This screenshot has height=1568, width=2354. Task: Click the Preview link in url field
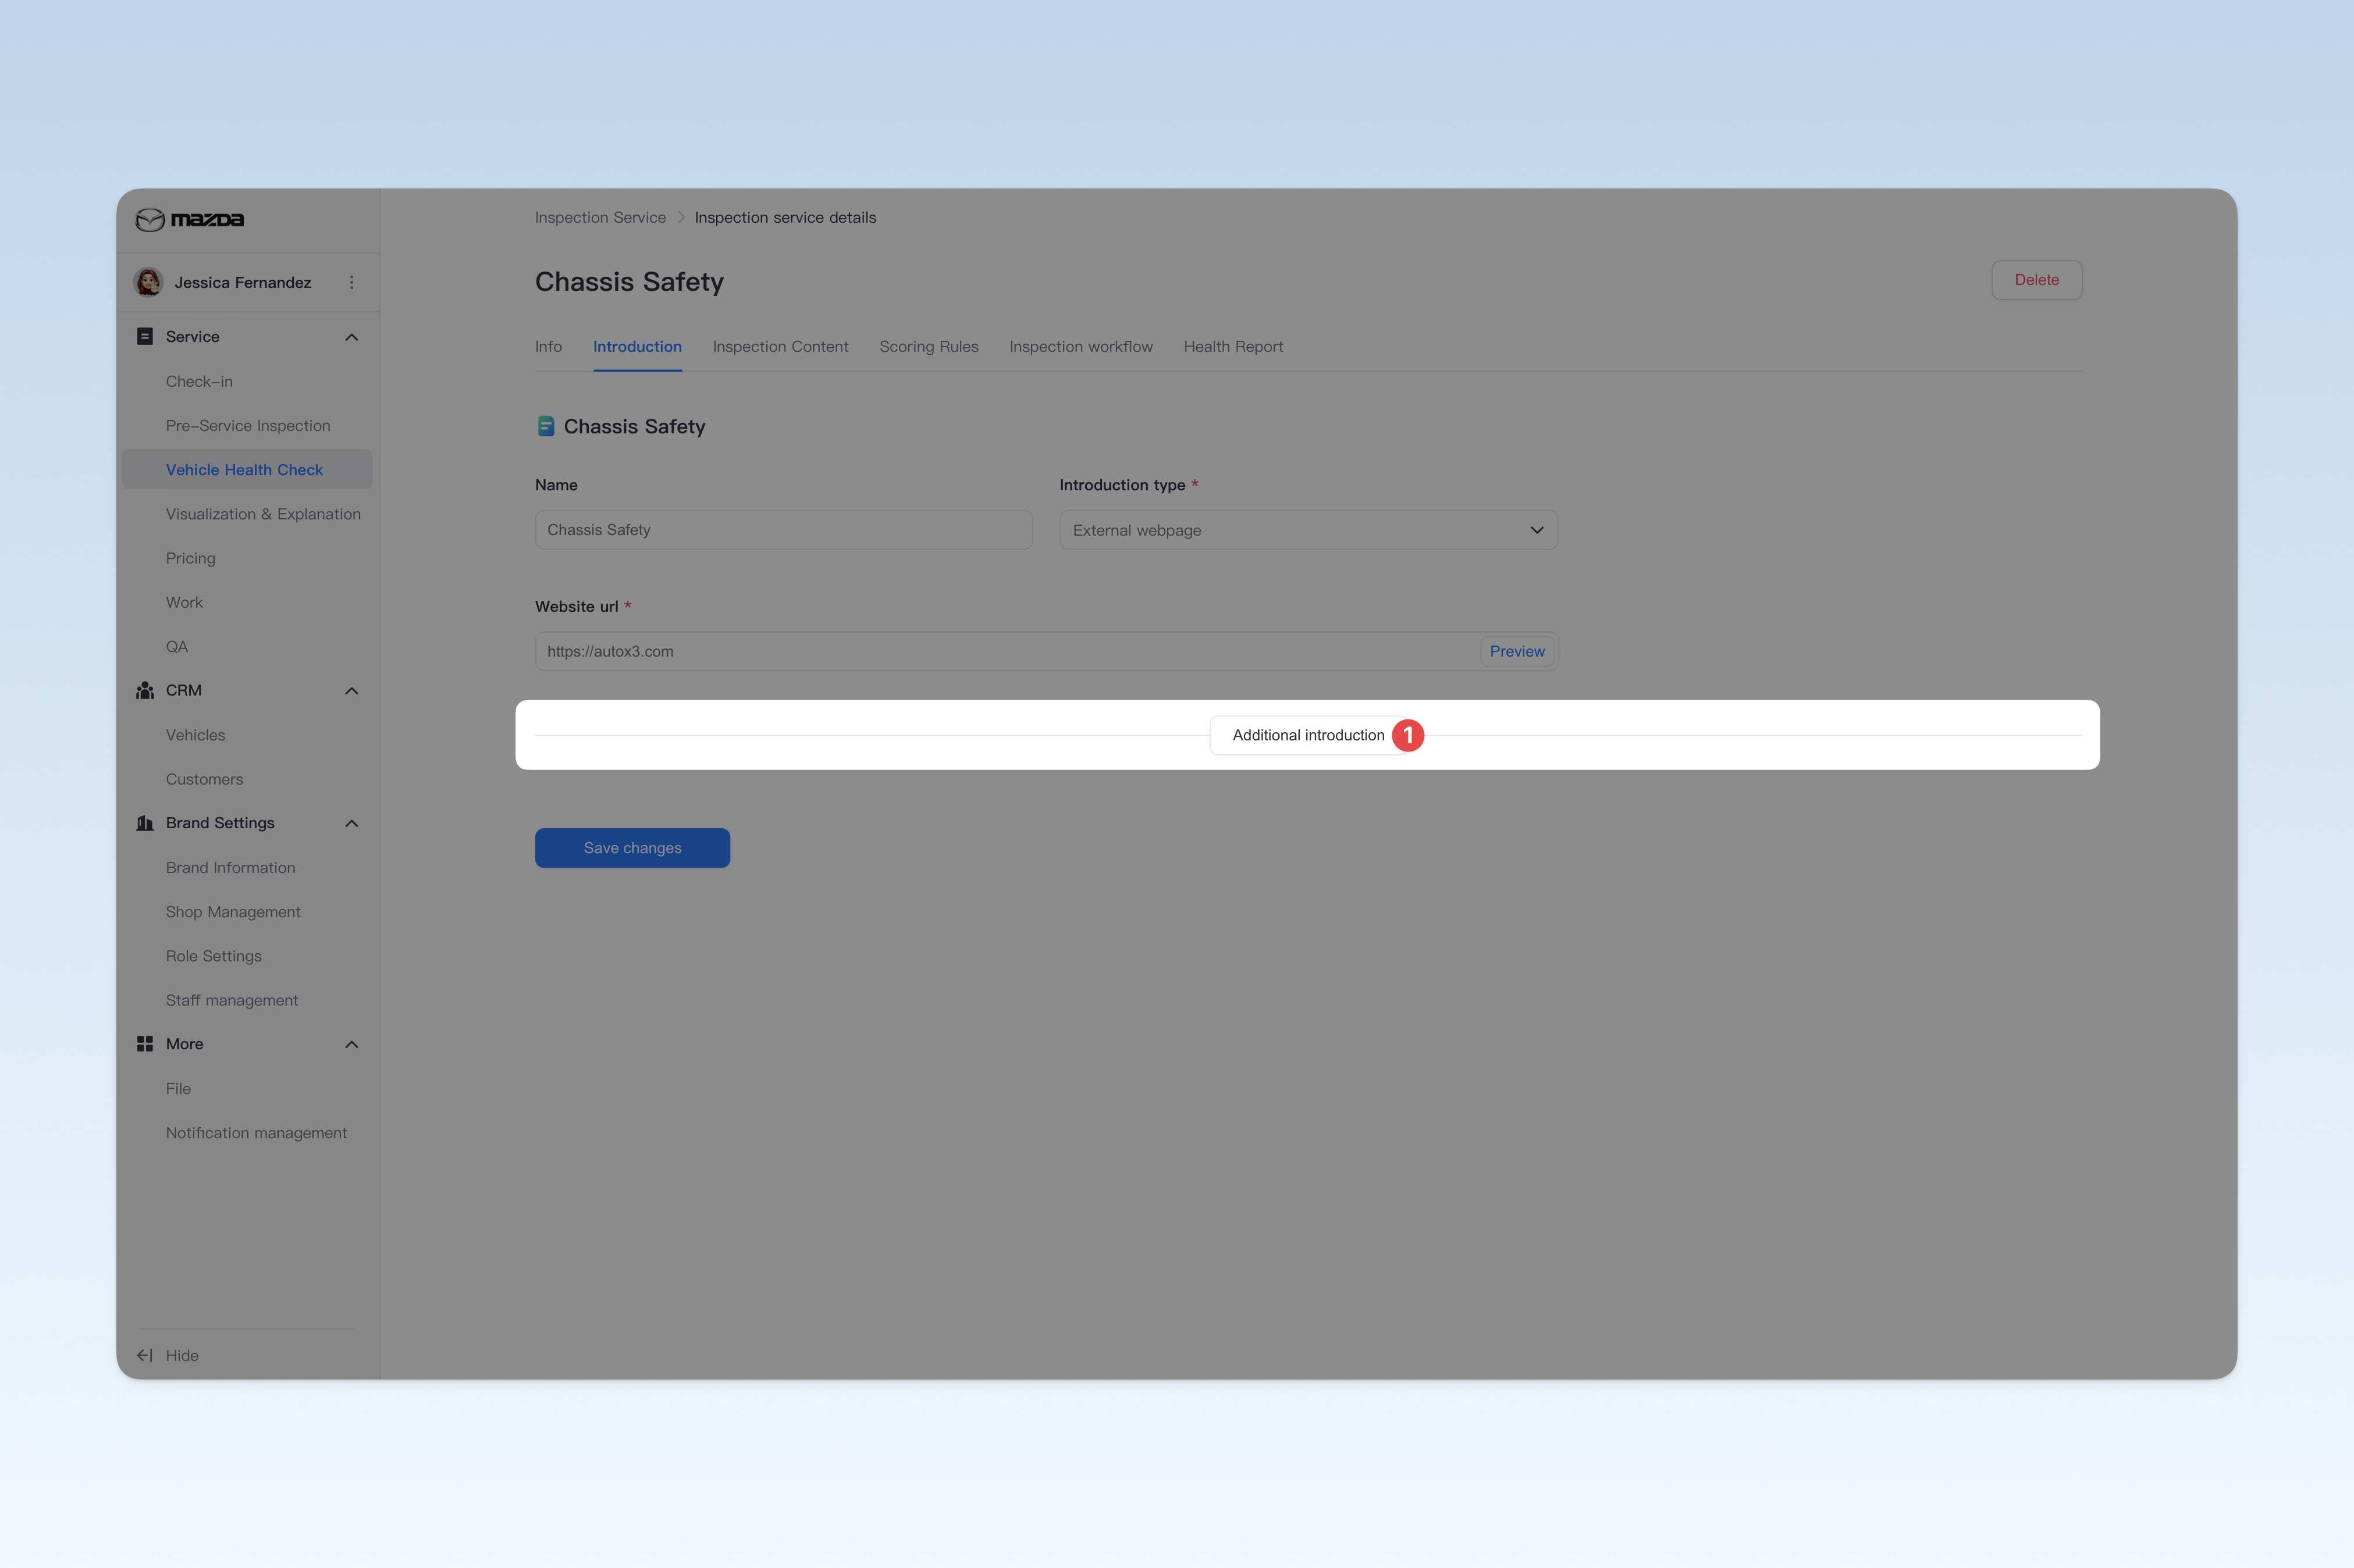tap(1517, 651)
